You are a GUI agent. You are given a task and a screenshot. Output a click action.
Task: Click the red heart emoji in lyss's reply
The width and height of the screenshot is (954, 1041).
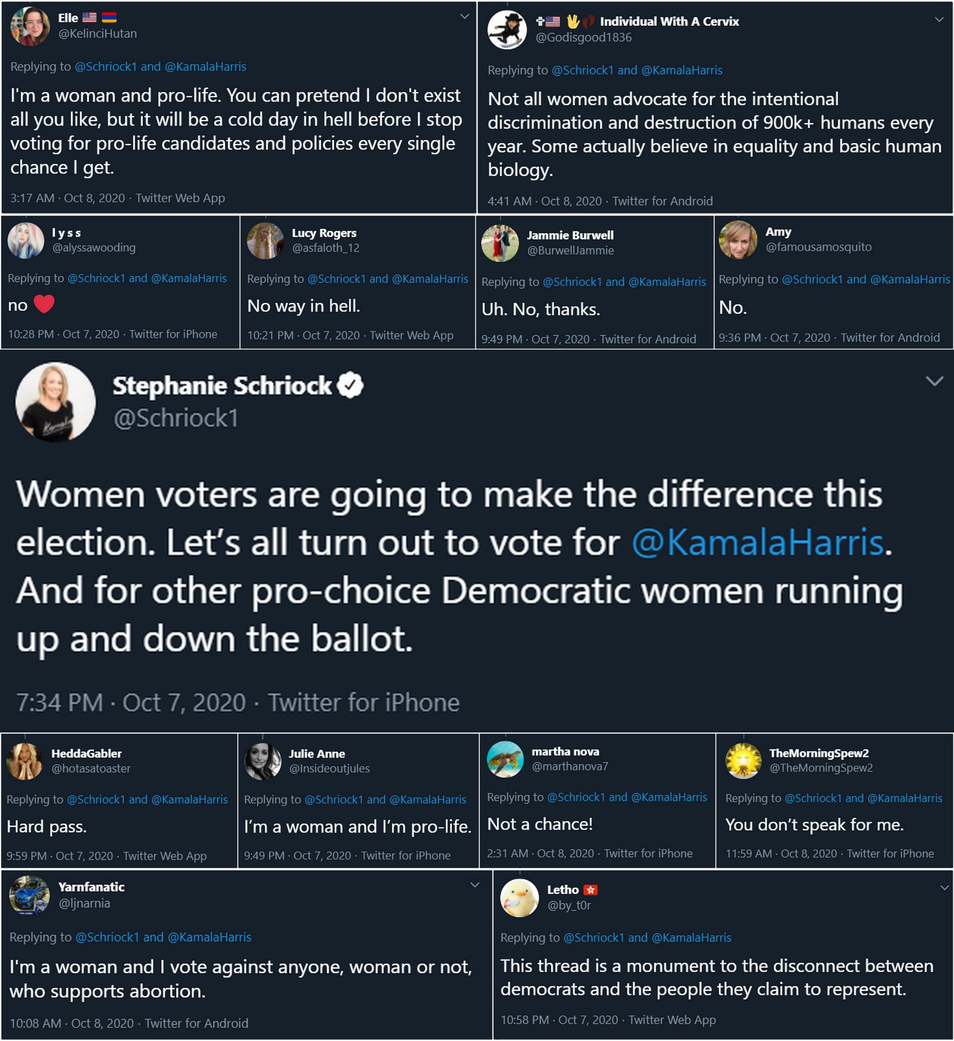pos(44,304)
